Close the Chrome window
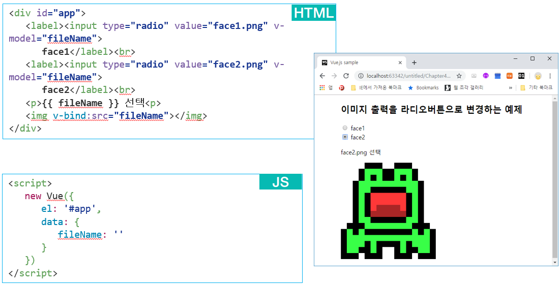560x284 pixels. pos(549,58)
